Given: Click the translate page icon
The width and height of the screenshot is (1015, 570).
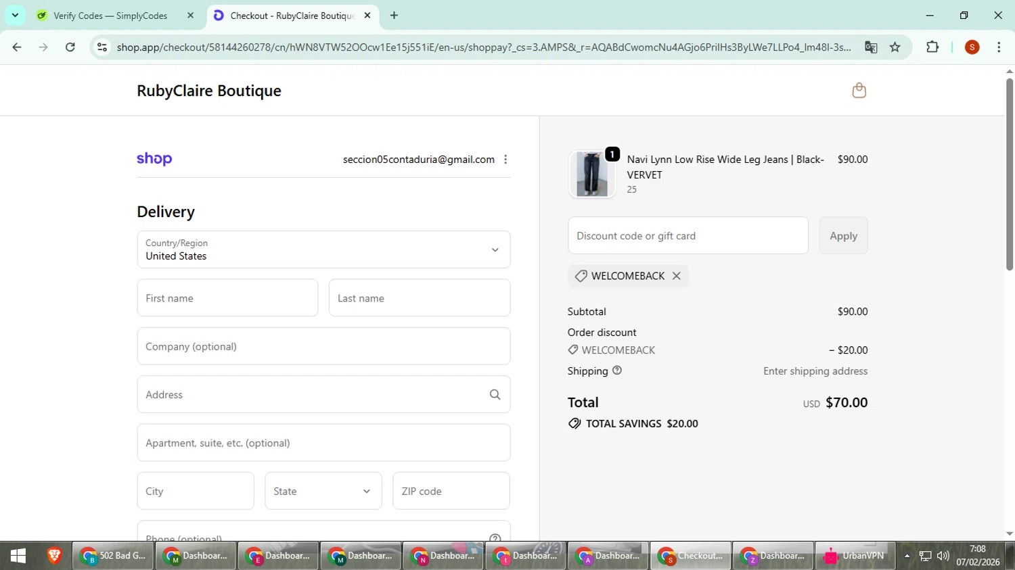Looking at the screenshot, I should (871, 47).
